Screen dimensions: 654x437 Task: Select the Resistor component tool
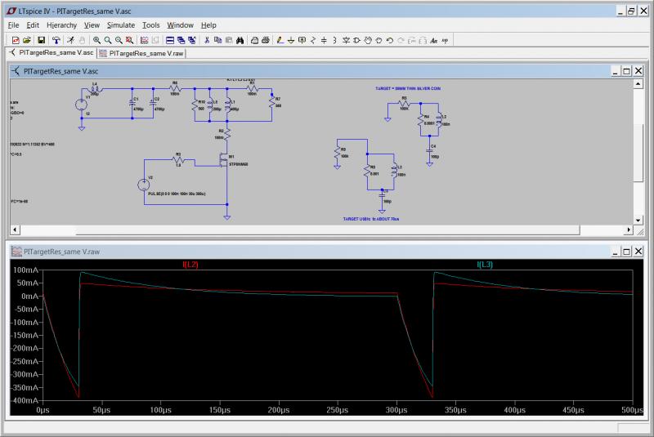[x=313, y=40]
